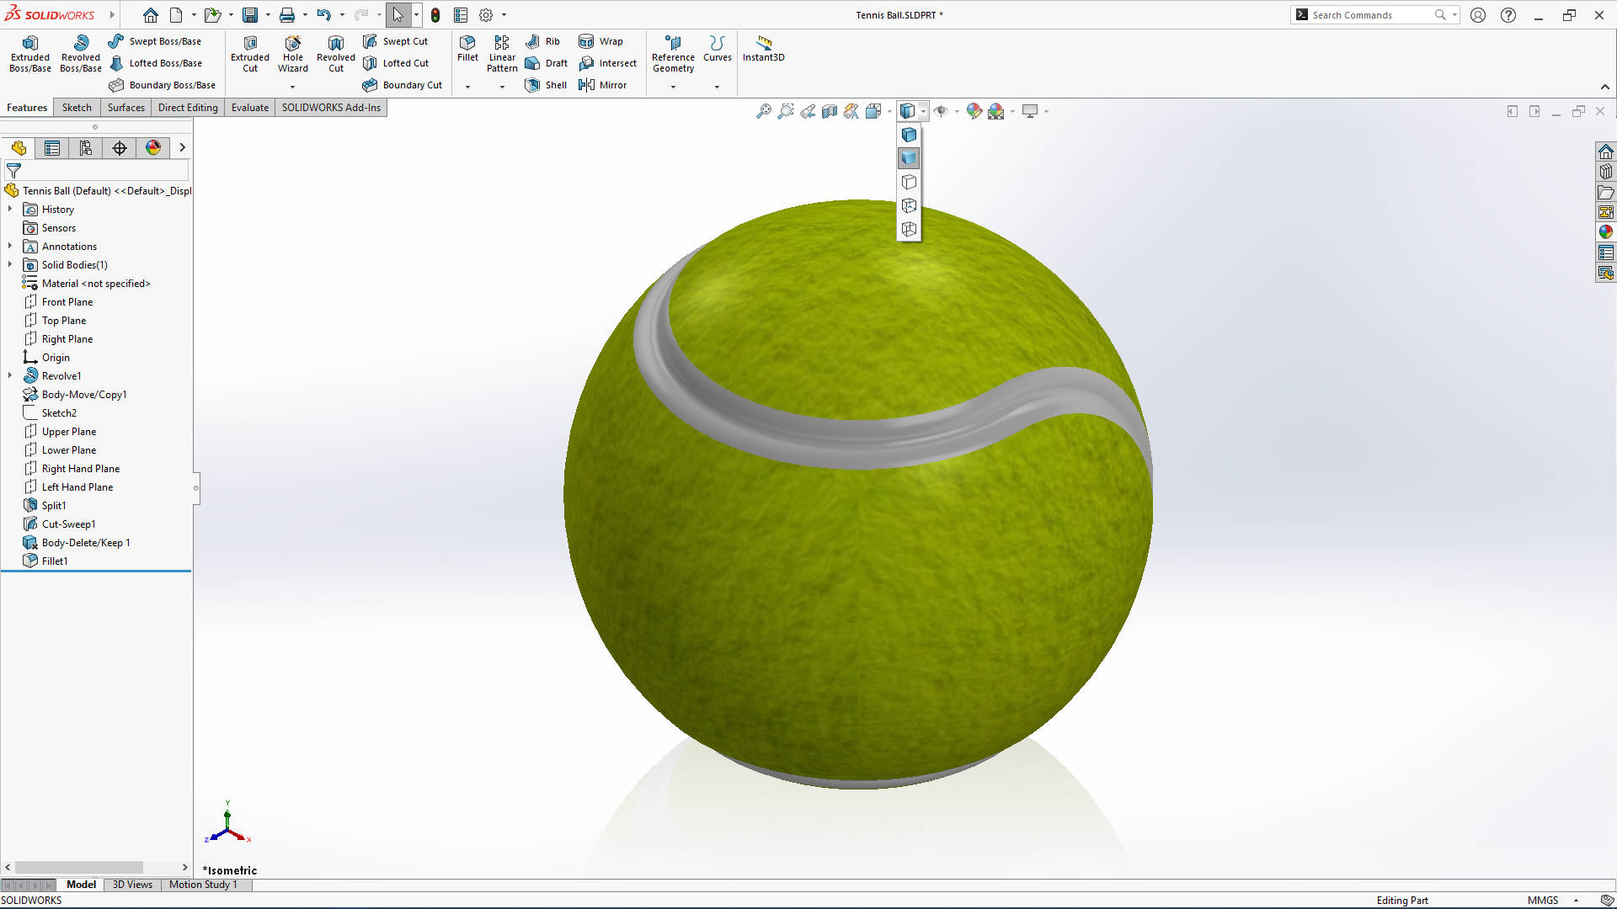1617x909 pixels.
Task: Select Shaded With Edges display style
Action: click(x=909, y=135)
